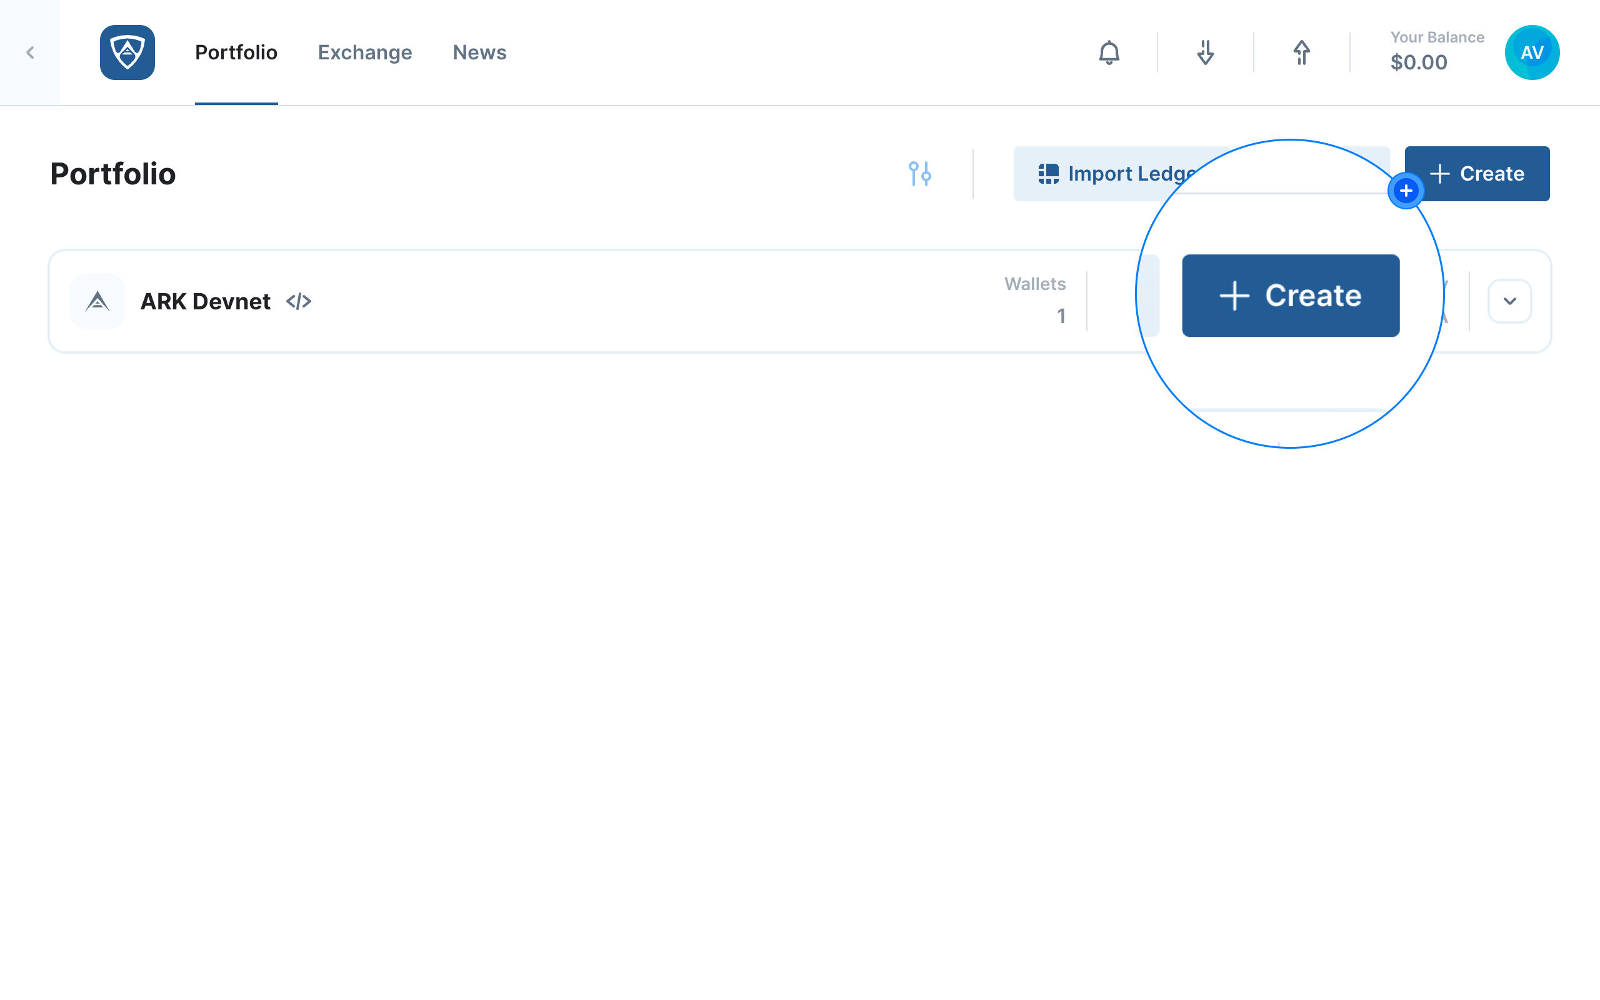1600x1000 pixels.
Task: Click the Your Balance label
Action: [x=1437, y=37]
